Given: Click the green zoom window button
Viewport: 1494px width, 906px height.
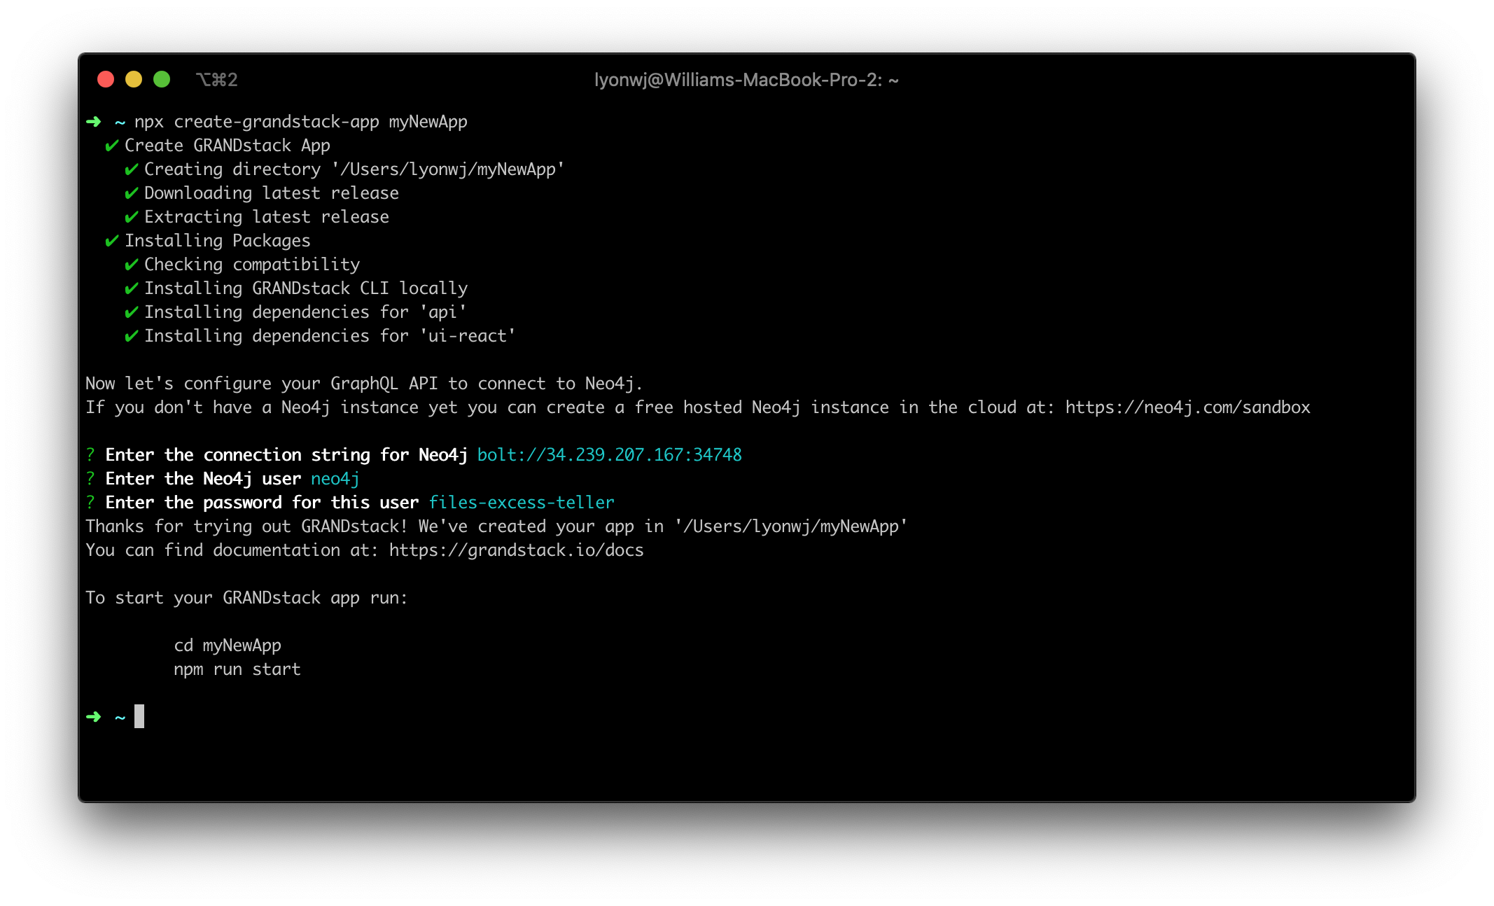Looking at the screenshot, I should click(x=162, y=79).
